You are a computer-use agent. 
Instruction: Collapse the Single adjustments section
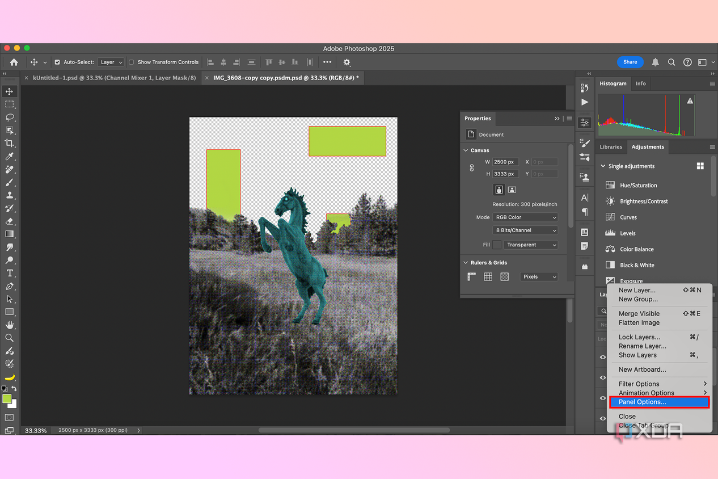tap(603, 166)
